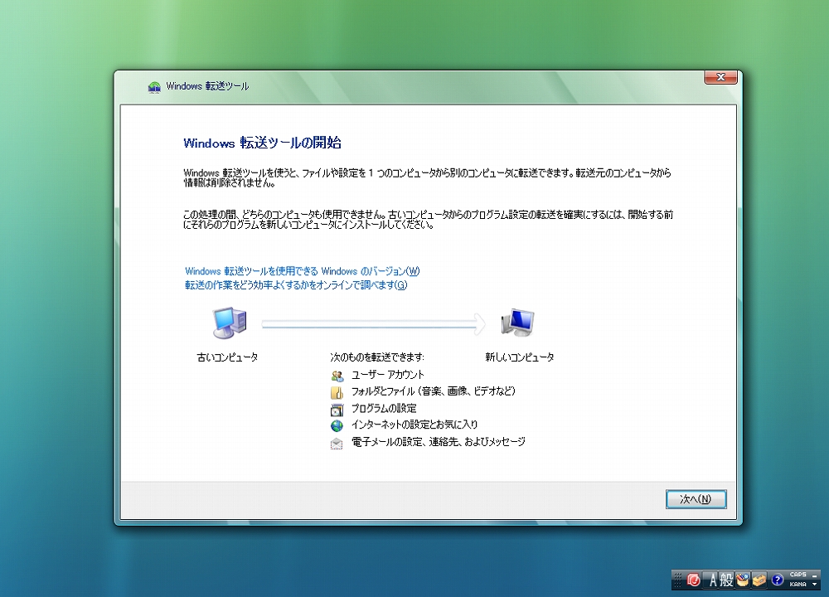This screenshot has height=597, width=829.
Task: Change the IME conversion mode (般)
Action: [x=726, y=580]
